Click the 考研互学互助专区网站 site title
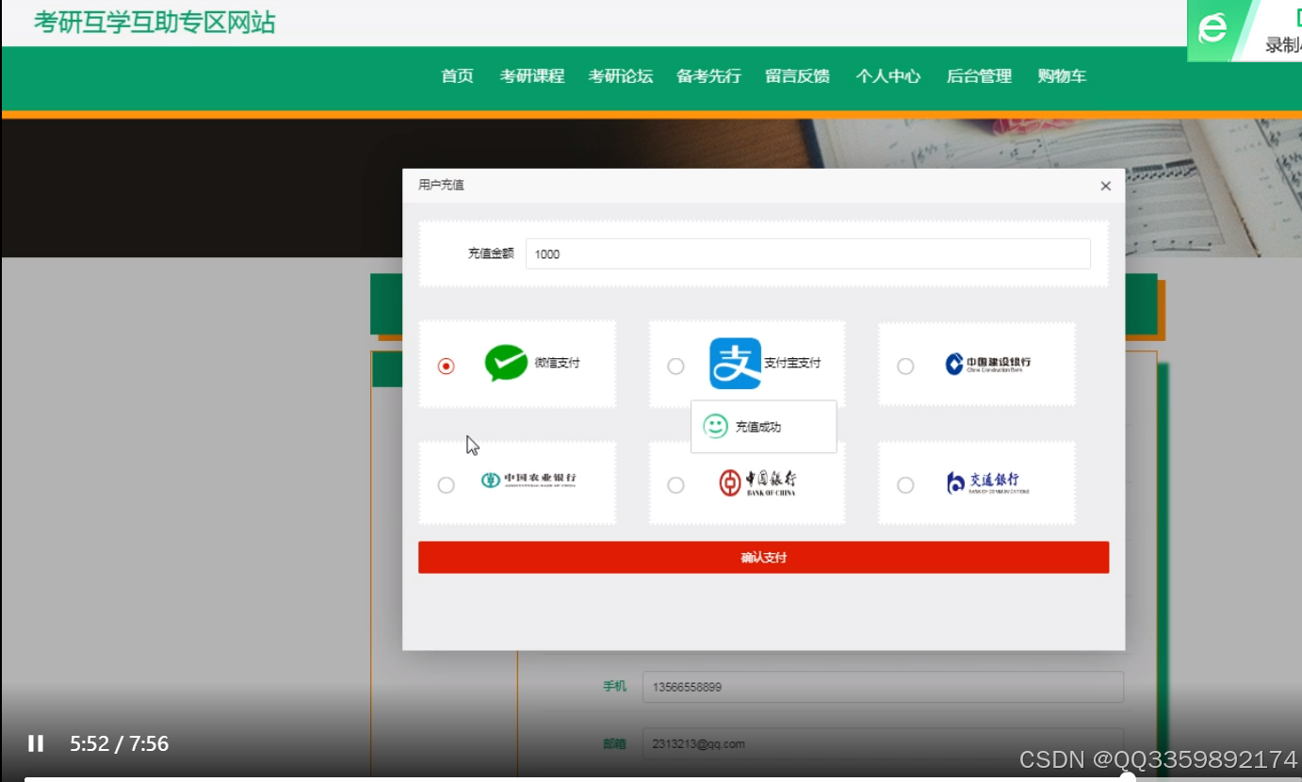Image resolution: width=1302 pixels, height=782 pixels. coord(155,23)
